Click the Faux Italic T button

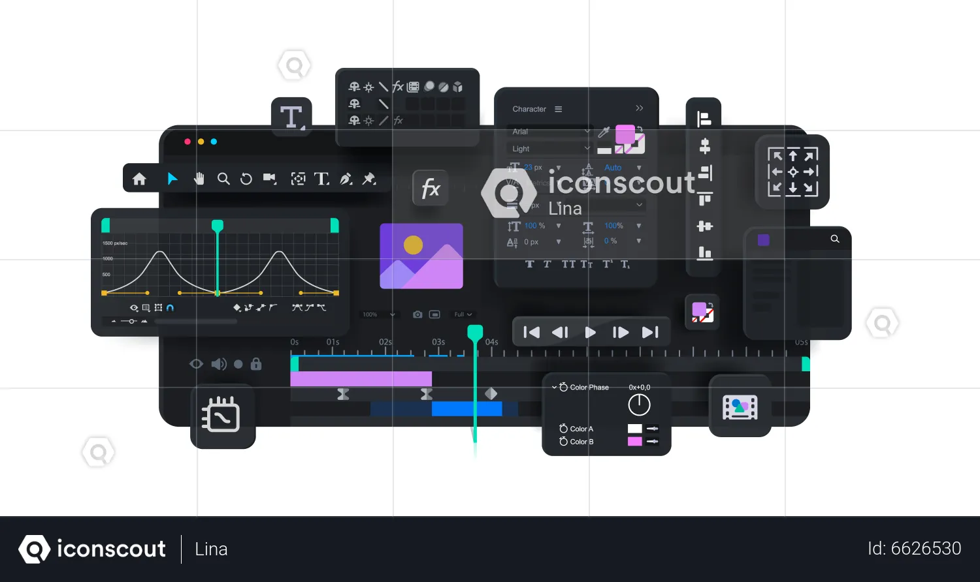coord(547,264)
